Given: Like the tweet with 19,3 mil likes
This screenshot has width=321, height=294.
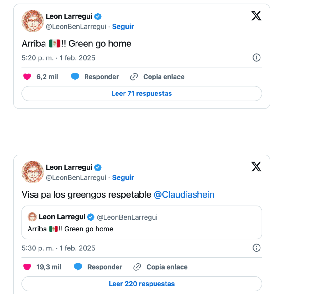Looking at the screenshot, I should (x=27, y=267).
